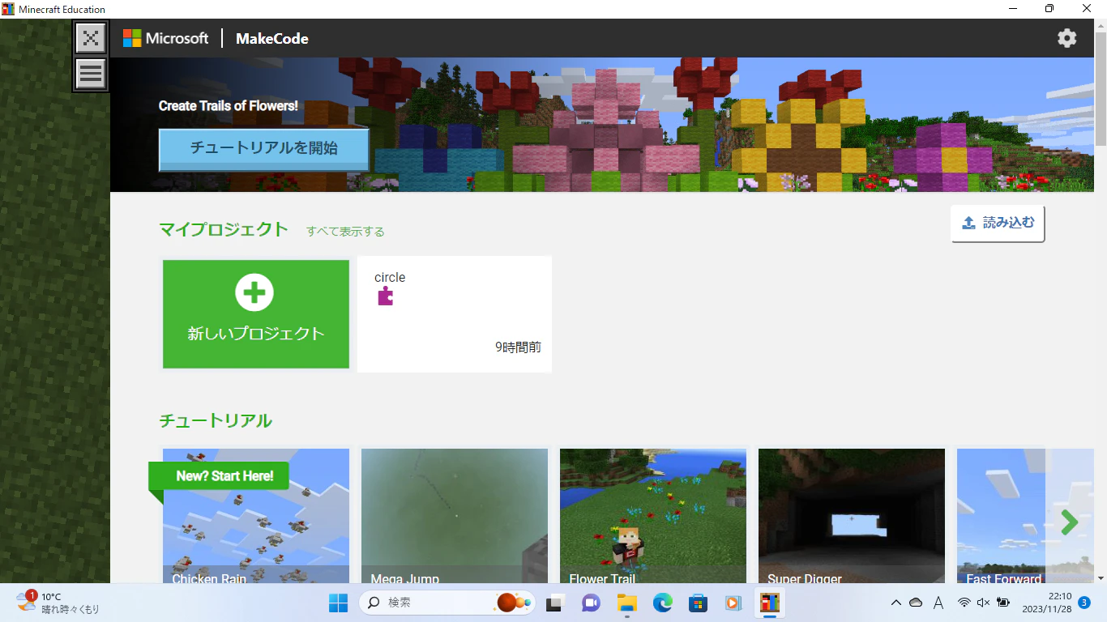
Task: Open MakeCode settings gear
Action: 1066,38
